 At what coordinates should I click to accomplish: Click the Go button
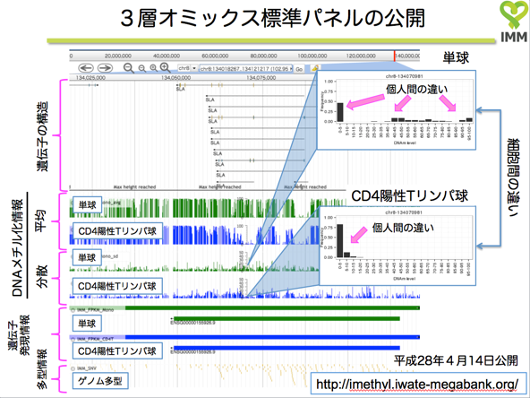pyautogui.click(x=299, y=69)
